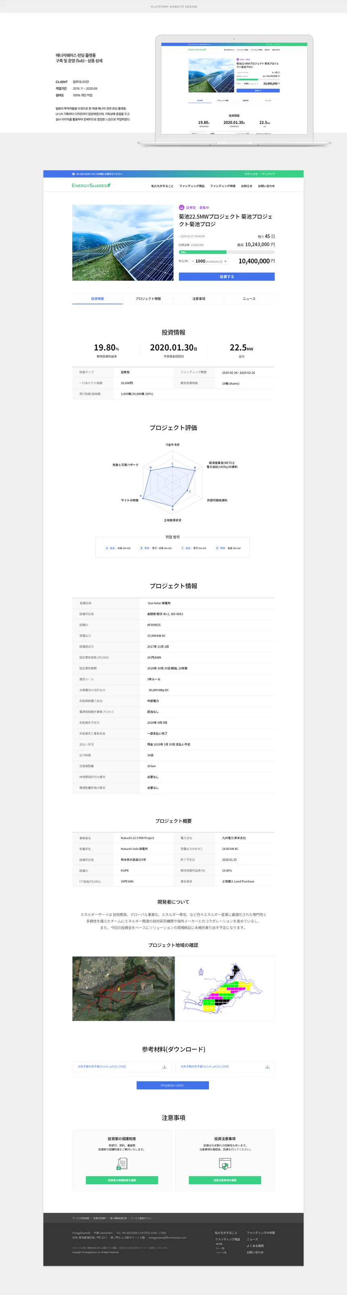Open ファンディングの申請 in the footer

tap(261, 1233)
